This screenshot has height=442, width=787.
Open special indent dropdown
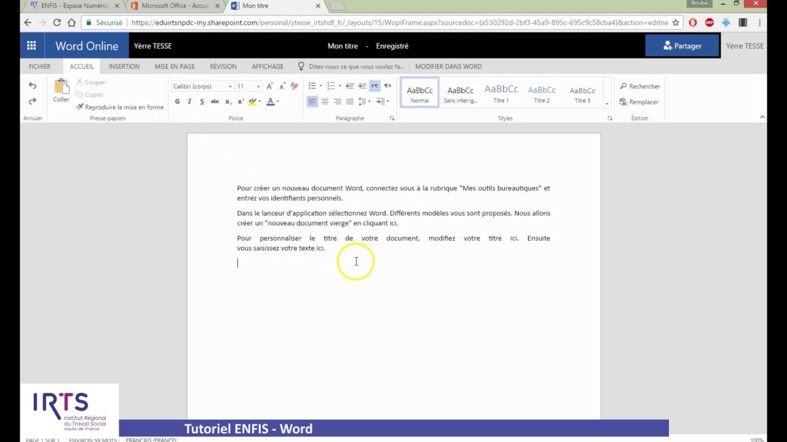coord(382,101)
